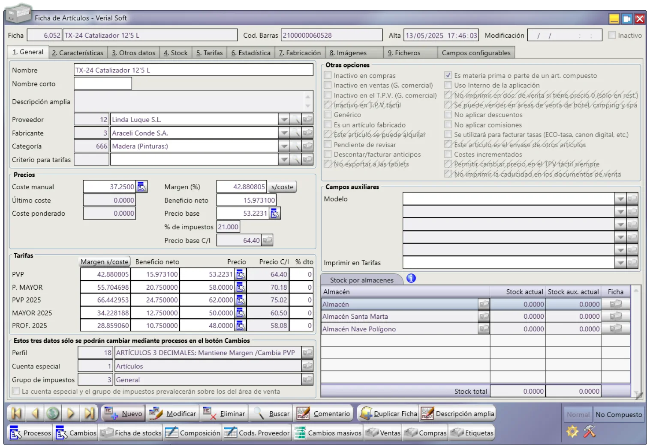Viewport: 650px width, 445px height.
Task: Jump to the last record navigation arrow
Action: point(89,413)
